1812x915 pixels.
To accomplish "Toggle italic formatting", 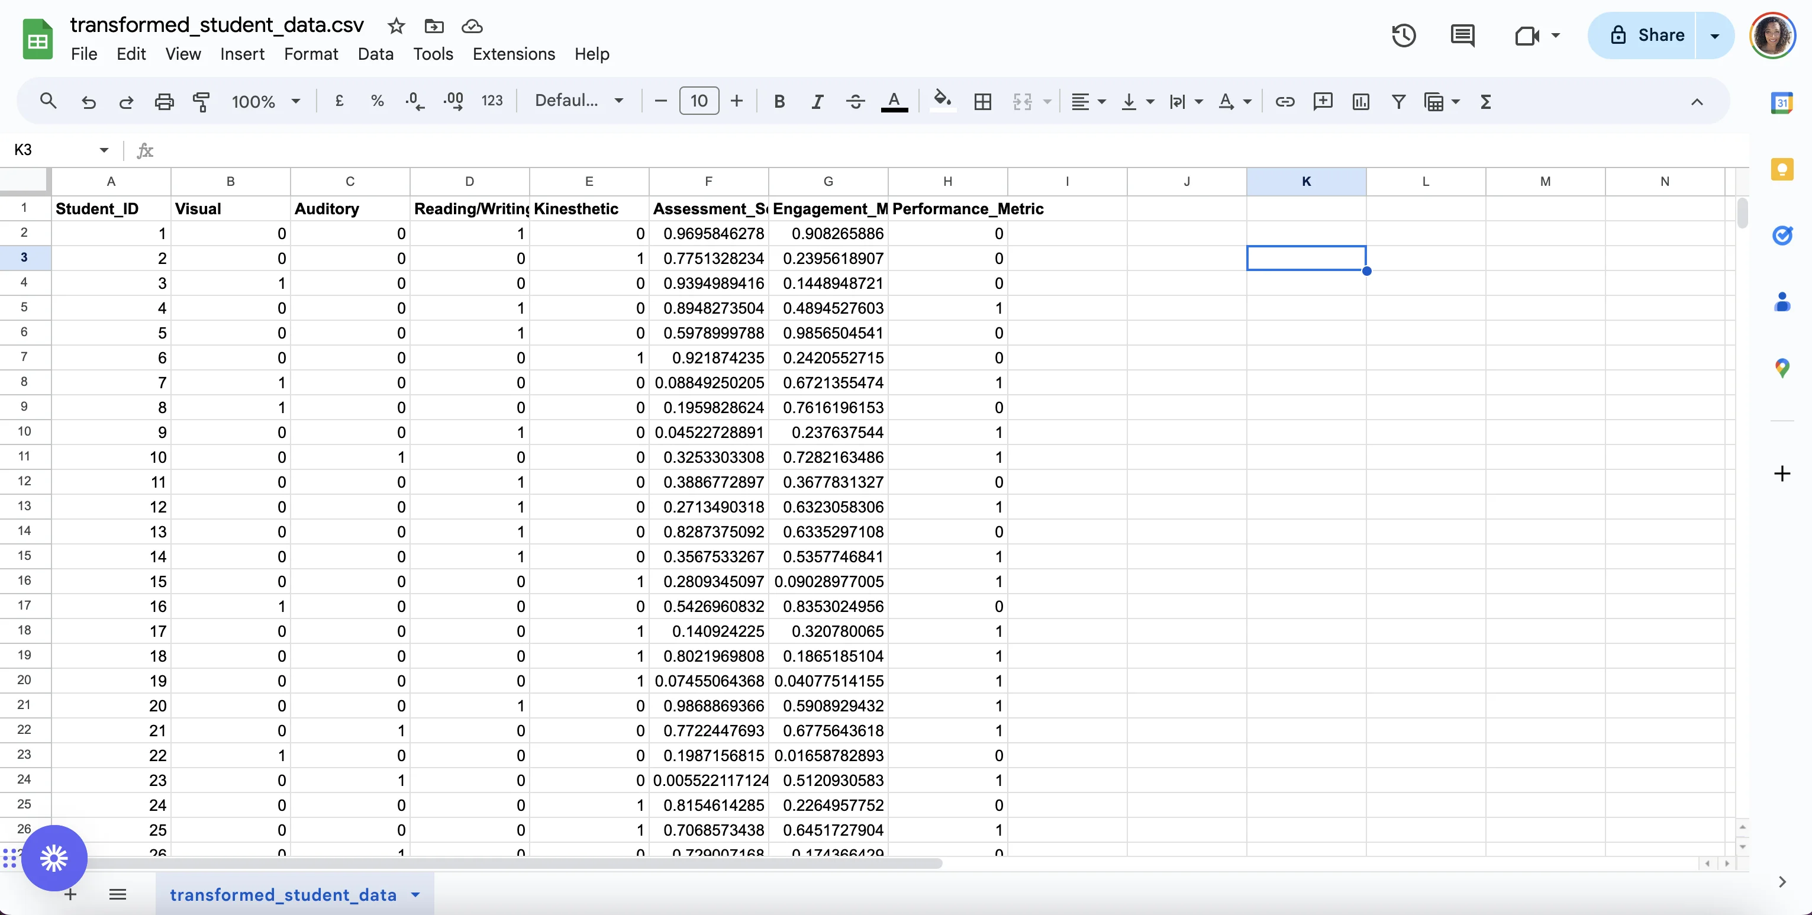I will click(817, 101).
